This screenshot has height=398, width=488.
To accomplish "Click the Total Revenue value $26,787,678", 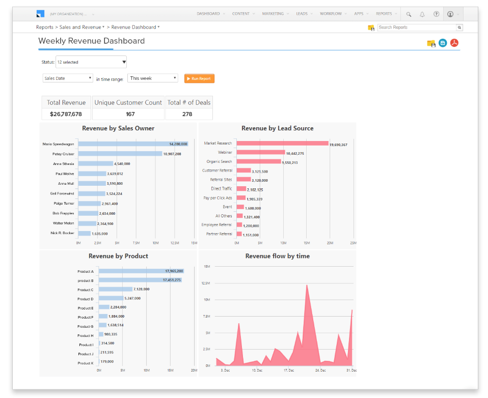I will click(66, 114).
